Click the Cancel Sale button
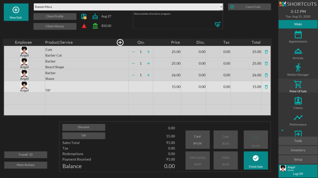This screenshot has width=318, height=178. (x=250, y=7)
